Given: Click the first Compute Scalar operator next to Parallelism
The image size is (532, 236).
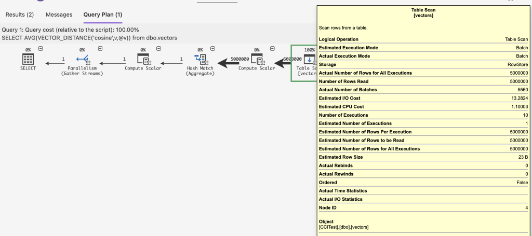Looking at the screenshot, I should click(x=143, y=59).
